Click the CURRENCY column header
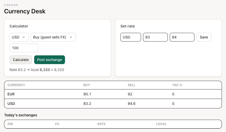226x132 pixels. [x=16, y=85]
